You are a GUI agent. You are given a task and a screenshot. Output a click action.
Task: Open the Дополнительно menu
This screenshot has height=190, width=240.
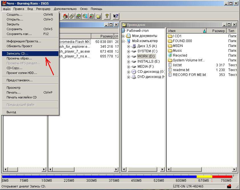click(x=65, y=9)
